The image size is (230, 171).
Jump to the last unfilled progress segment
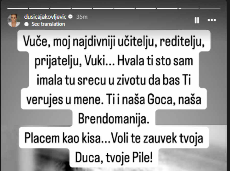[210, 8]
